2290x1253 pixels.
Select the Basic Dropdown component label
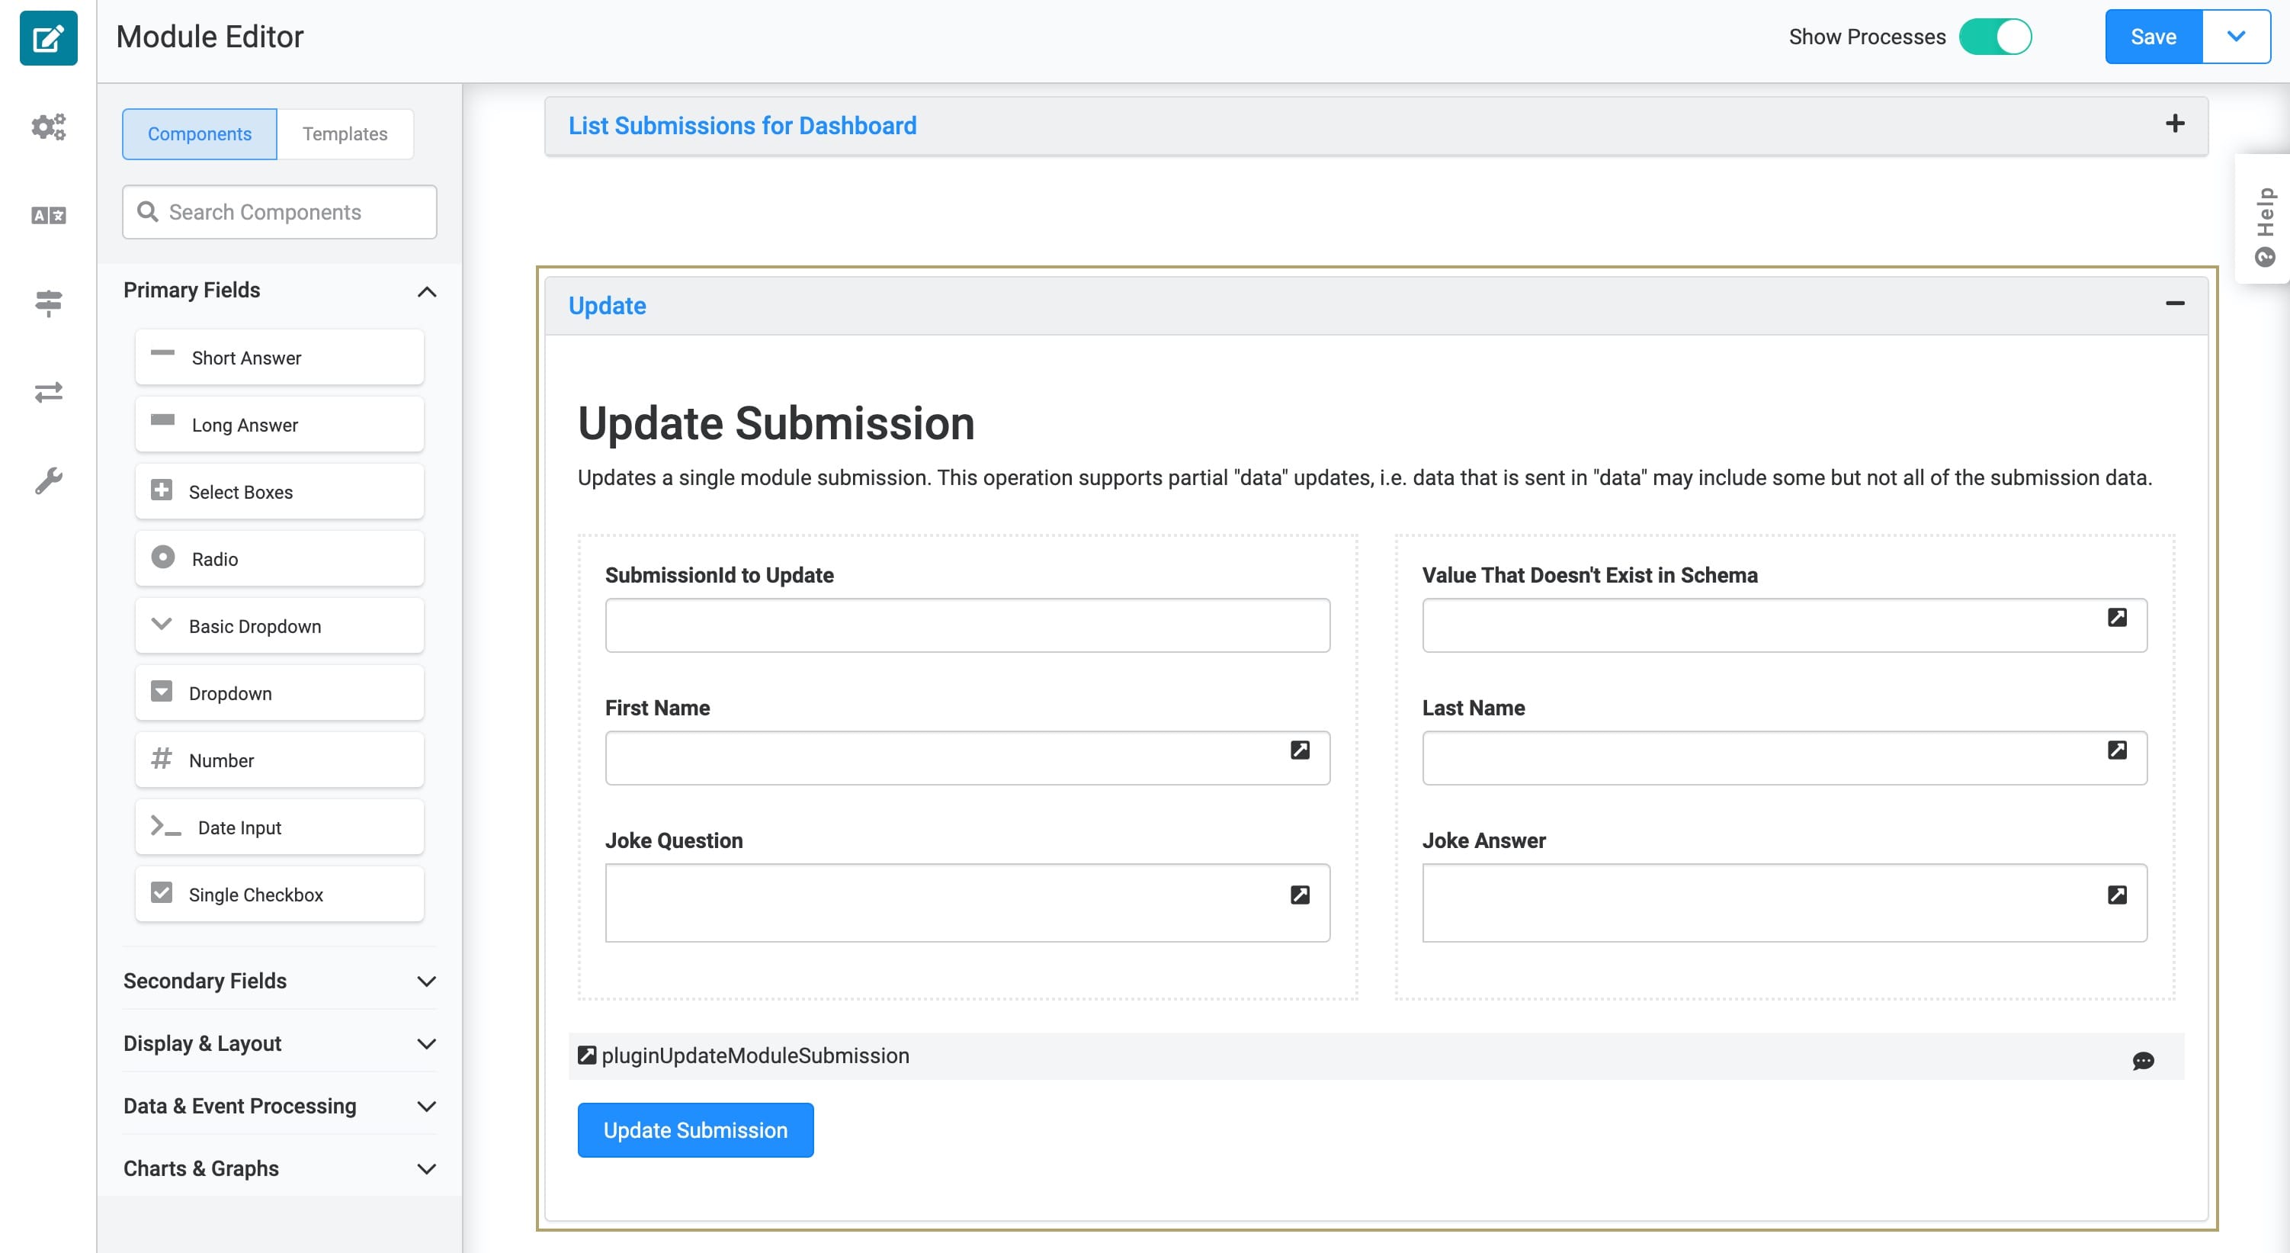click(255, 626)
